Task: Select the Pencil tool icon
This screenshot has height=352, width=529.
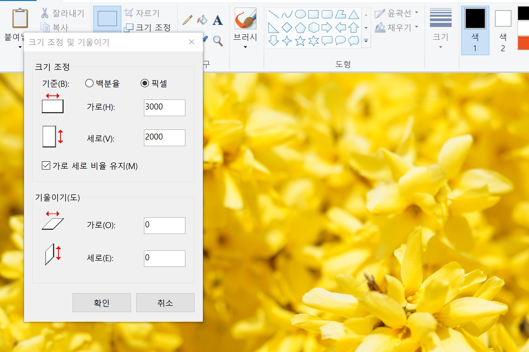Action: (187, 20)
